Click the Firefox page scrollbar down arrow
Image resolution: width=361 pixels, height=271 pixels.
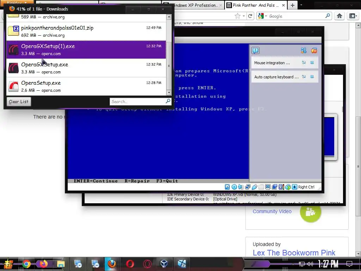[x=358, y=254]
